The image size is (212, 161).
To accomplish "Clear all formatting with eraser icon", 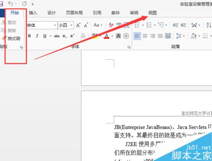I will tap(111, 25).
